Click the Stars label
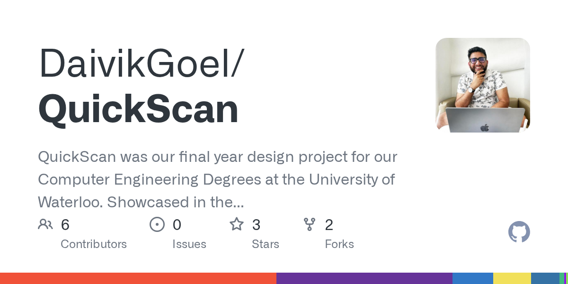This screenshot has width=568, height=284. coord(265,244)
